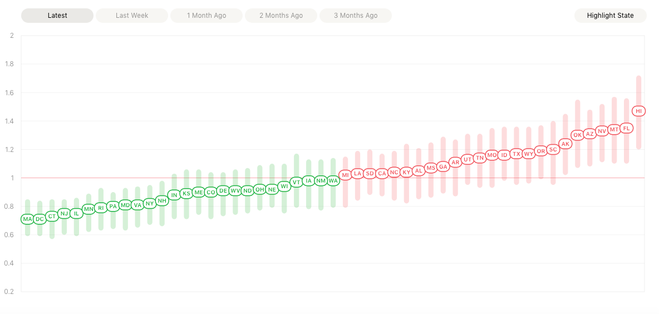Select the MI state marker
The height and width of the screenshot is (314, 659).
click(x=345, y=175)
